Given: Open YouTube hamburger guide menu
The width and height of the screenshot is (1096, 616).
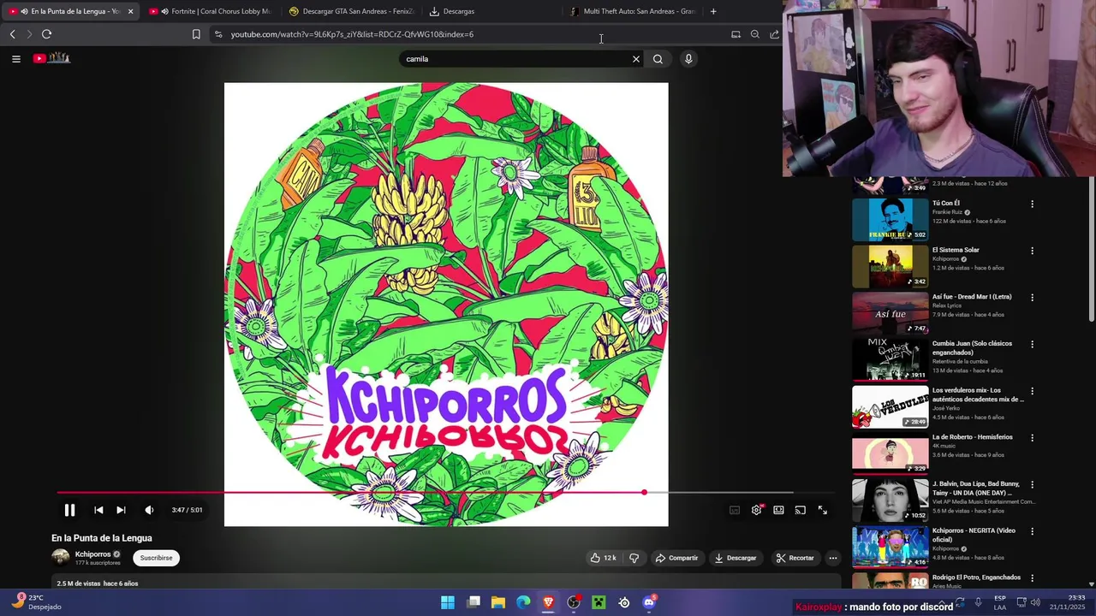Looking at the screenshot, I should click(15, 59).
